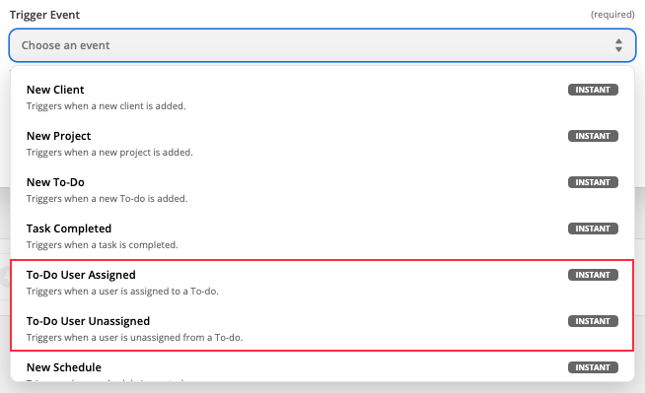The width and height of the screenshot is (645, 393).
Task: Click INSTANT badge on To-Do User Unassigned
Action: point(593,321)
